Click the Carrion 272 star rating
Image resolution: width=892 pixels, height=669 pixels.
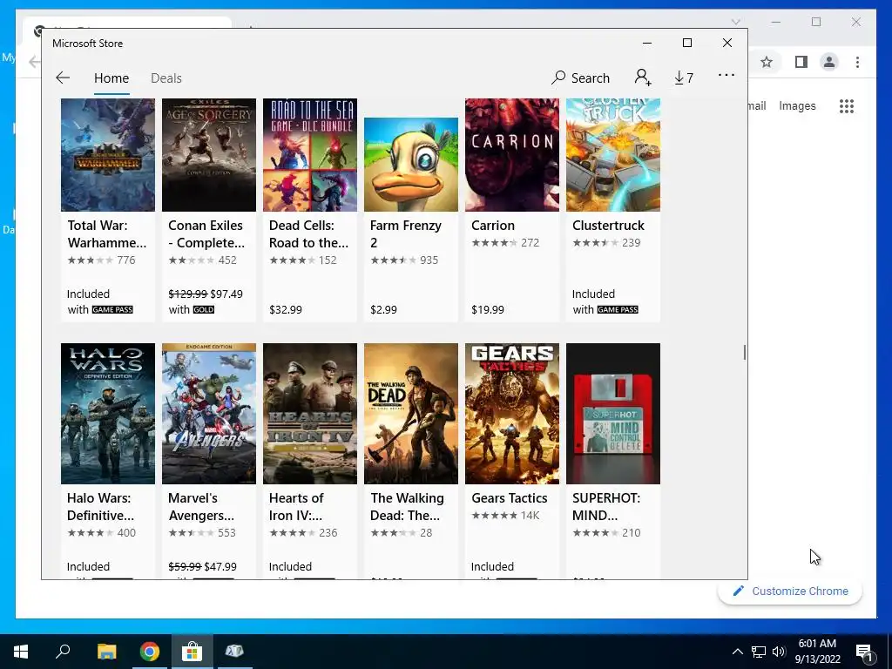tap(505, 243)
